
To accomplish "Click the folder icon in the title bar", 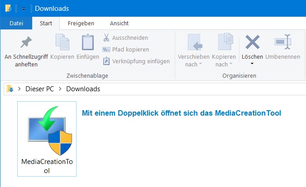I will coord(8,9).
